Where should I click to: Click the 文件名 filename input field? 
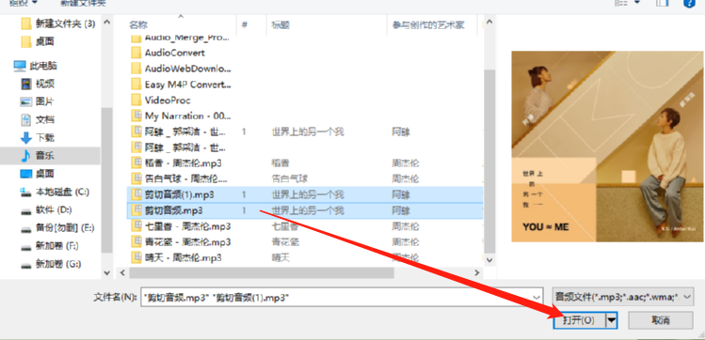point(335,297)
